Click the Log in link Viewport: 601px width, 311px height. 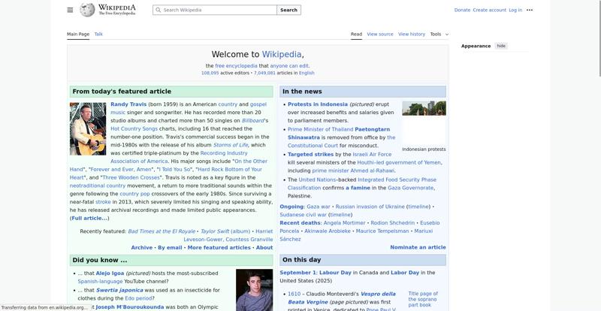[x=515, y=10]
